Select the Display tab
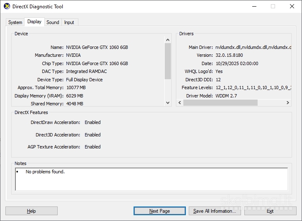302x221 pixels. (34, 22)
